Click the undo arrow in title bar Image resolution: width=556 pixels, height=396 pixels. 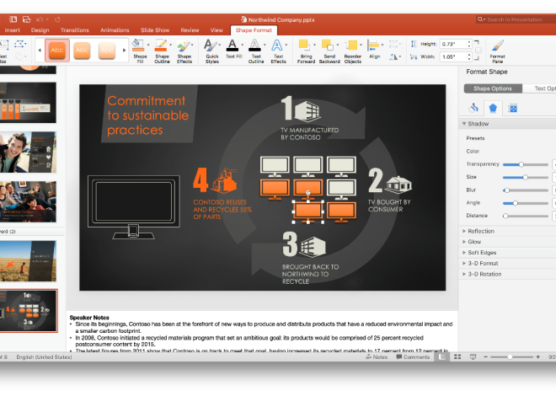point(40,19)
